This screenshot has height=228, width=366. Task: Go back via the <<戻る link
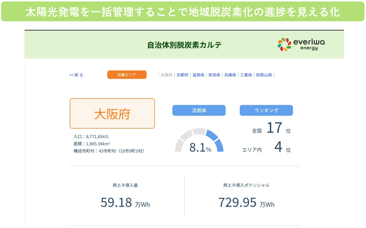coord(76,75)
